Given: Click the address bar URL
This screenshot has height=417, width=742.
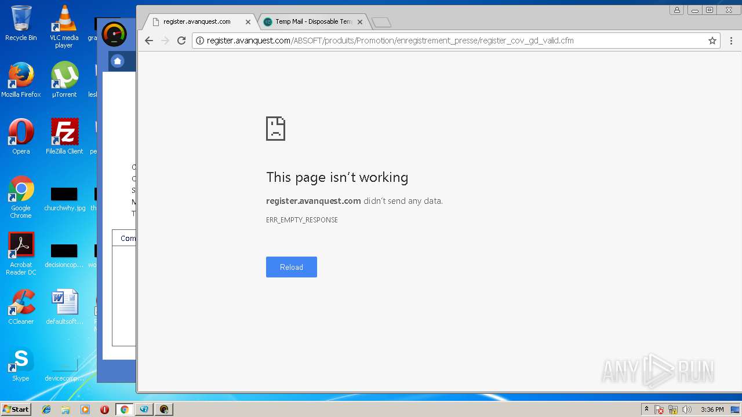Looking at the screenshot, I should [x=390, y=41].
